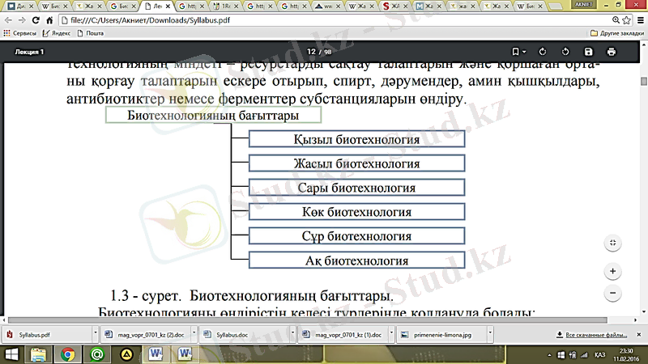
Task: Close the active Лек tab
Action: pyautogui.click(x=168, y=6)
